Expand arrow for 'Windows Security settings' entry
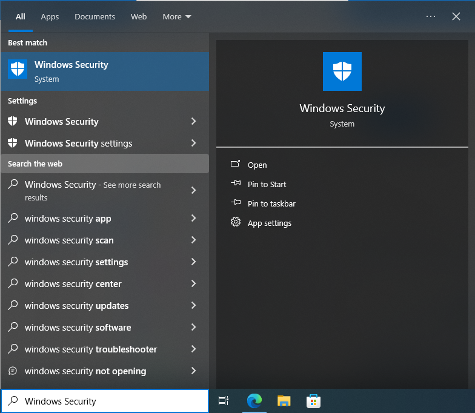 (x=194, y=143)
